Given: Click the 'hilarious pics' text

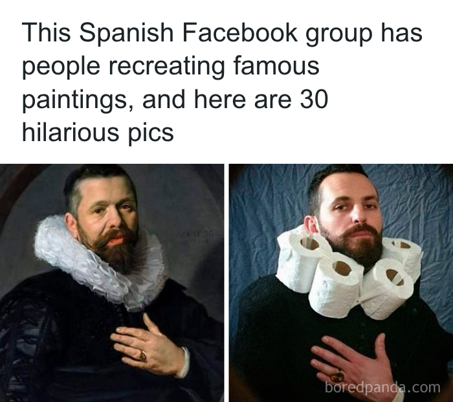Looking at the screenshot, I should (x=98, y=133).
